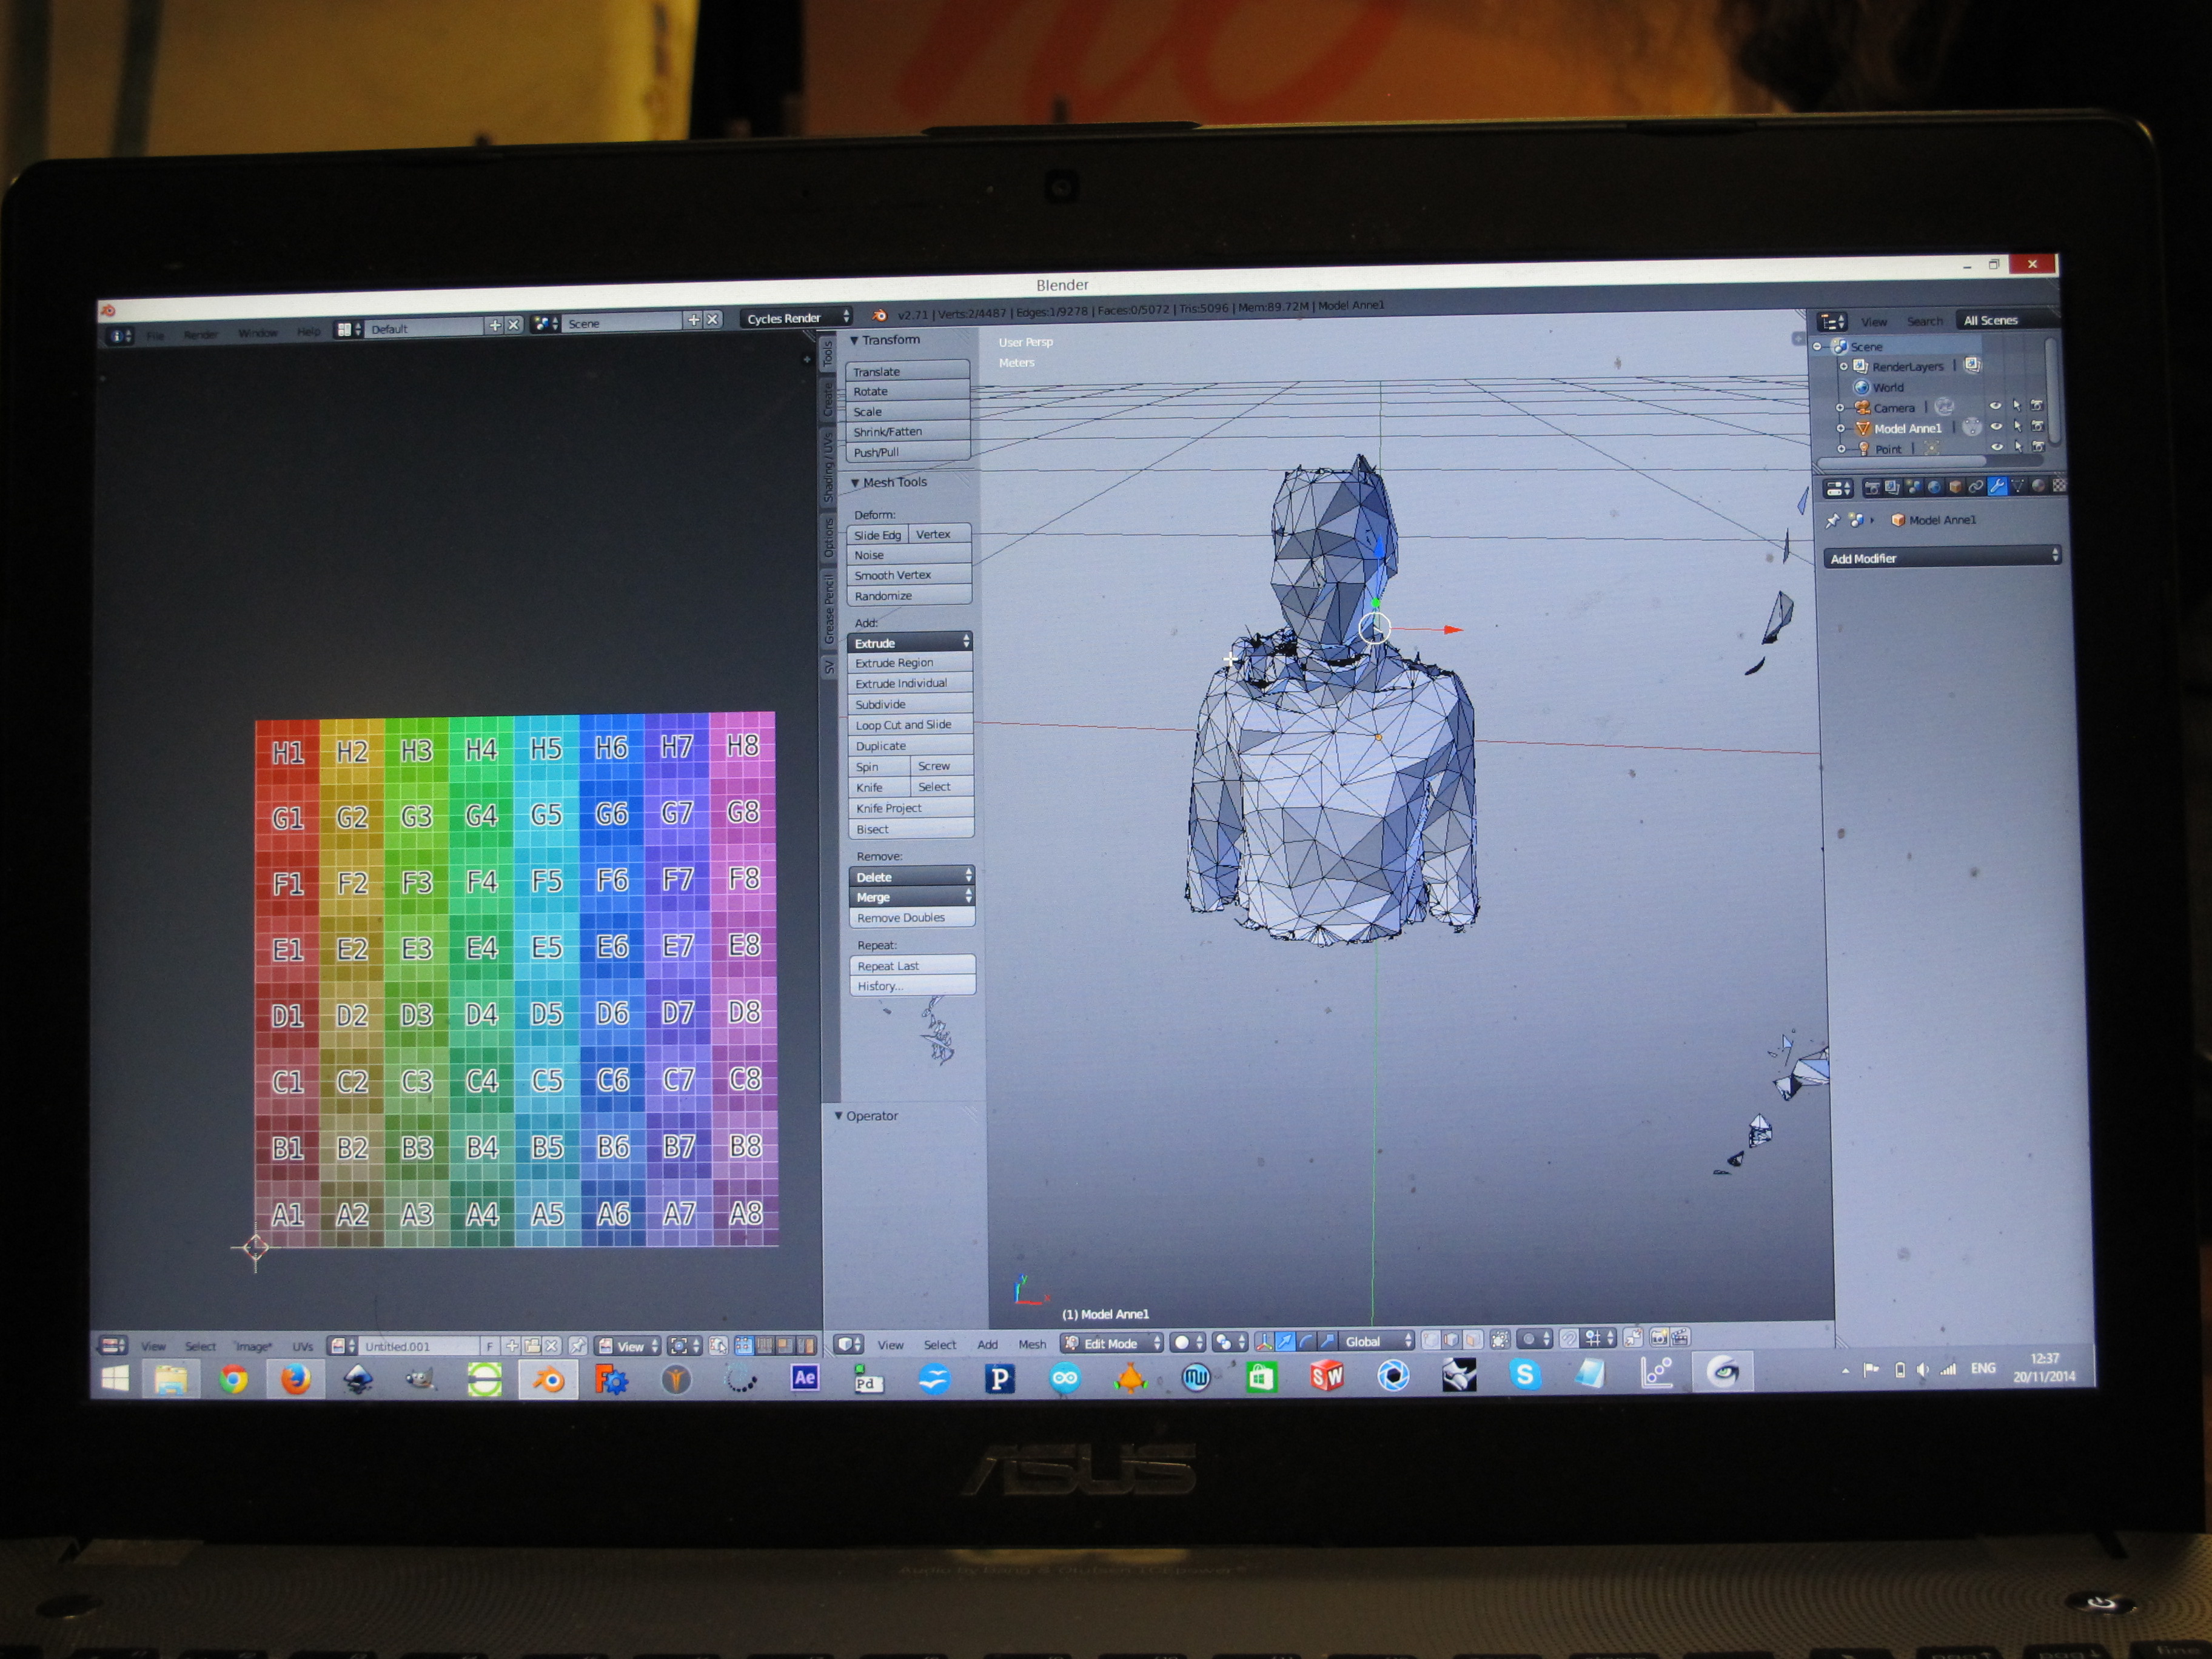Image resolution: width=2212 pixels, height=1659 pixels.
Task: Open the Render camera tab in Properties
Action: coord(1872,487)
